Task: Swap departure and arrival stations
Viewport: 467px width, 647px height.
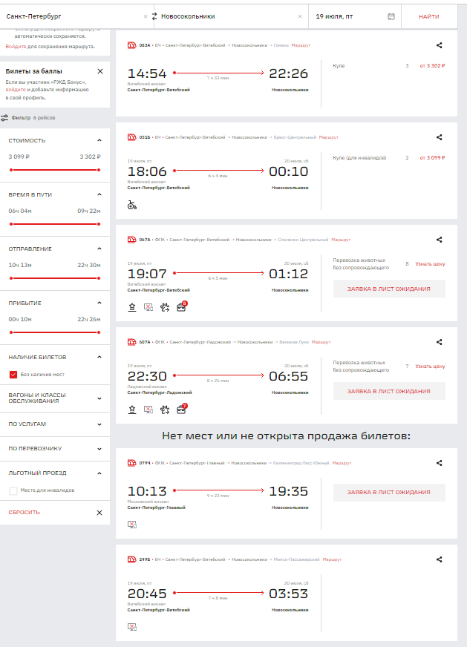Action: click(154, 16)
